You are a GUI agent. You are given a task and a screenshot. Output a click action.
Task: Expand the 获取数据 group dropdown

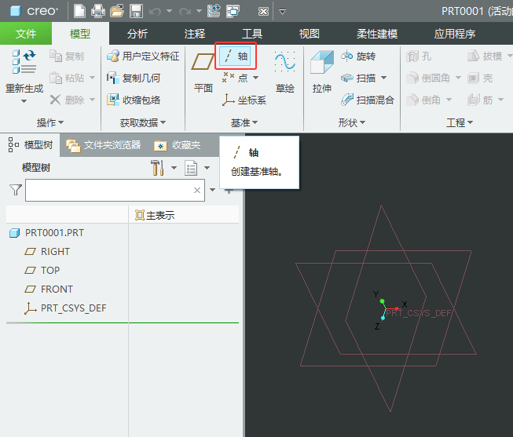tap(143, 123)
